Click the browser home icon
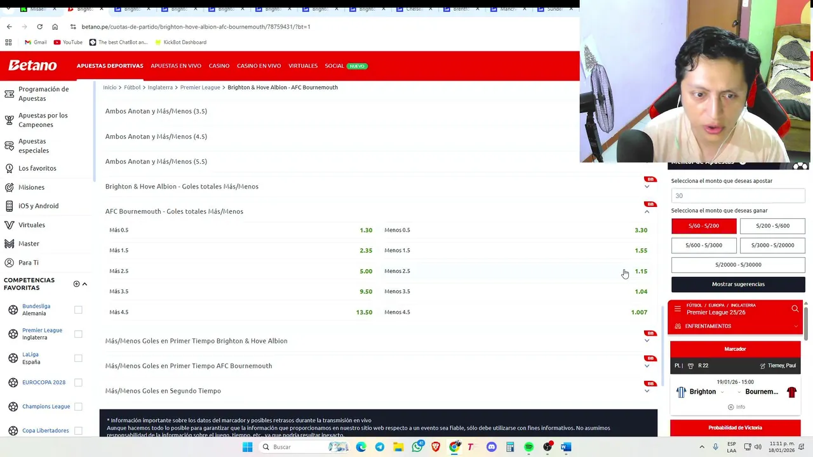813x457 pixels. tap(55, 27)
